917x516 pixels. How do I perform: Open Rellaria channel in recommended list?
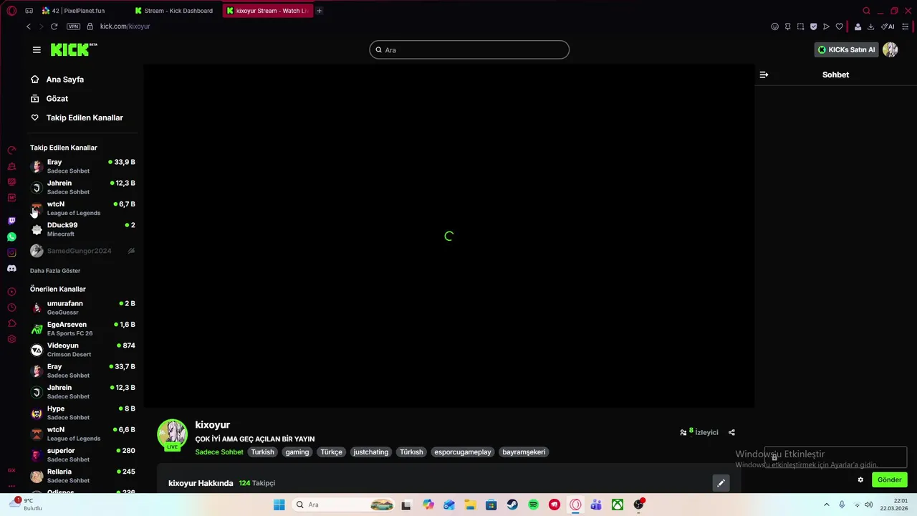pyautogui.click(x=82, y=476)
